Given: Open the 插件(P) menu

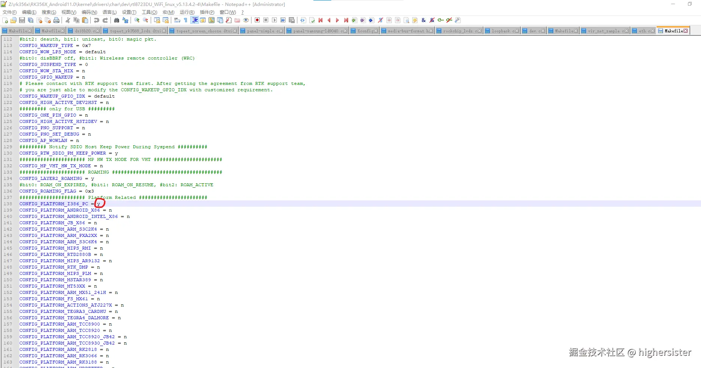Looking at the screenshot, I should (207, 12).
